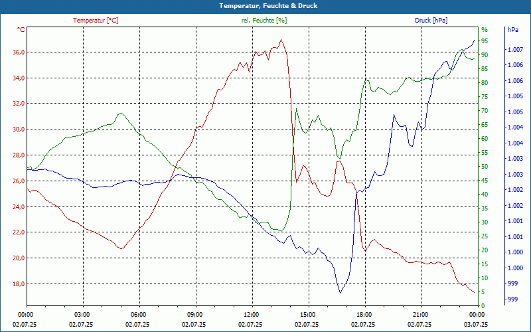Click the '40' humidity axis value
Image resolution: width=531 pixels, height=332 pixels.
click(x=485, y=195)
